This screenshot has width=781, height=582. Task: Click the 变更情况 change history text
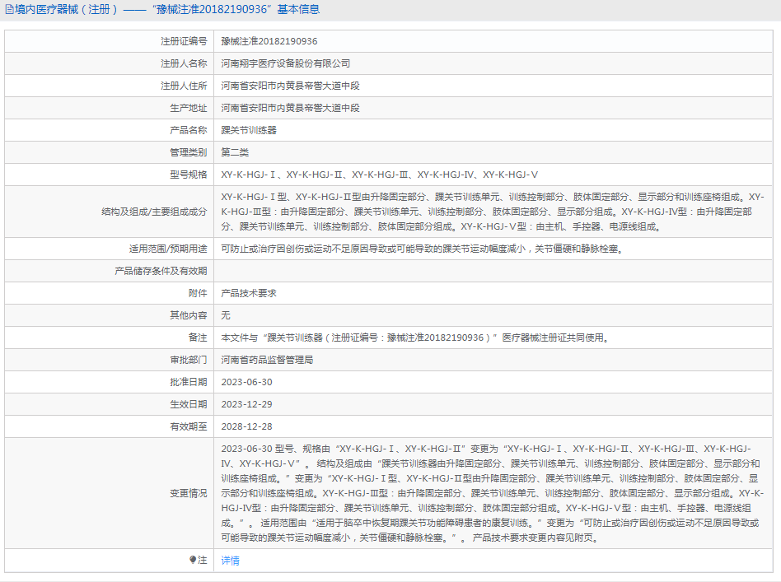pyautogui.click(x=492, y=493)
